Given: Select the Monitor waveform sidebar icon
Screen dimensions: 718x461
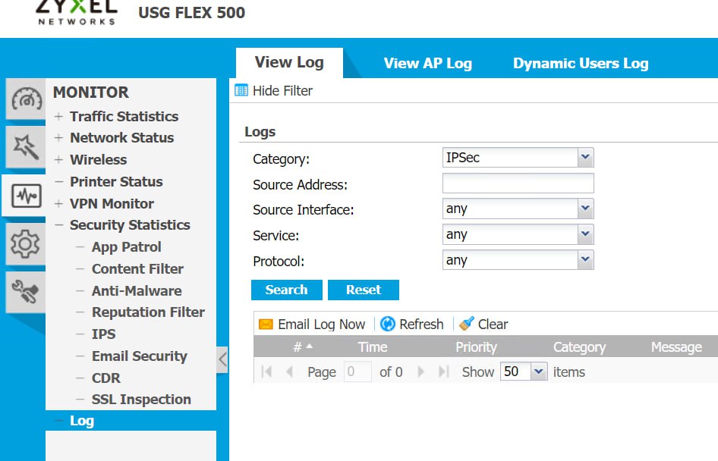Looking at the screenshot, I should point(26,196).
